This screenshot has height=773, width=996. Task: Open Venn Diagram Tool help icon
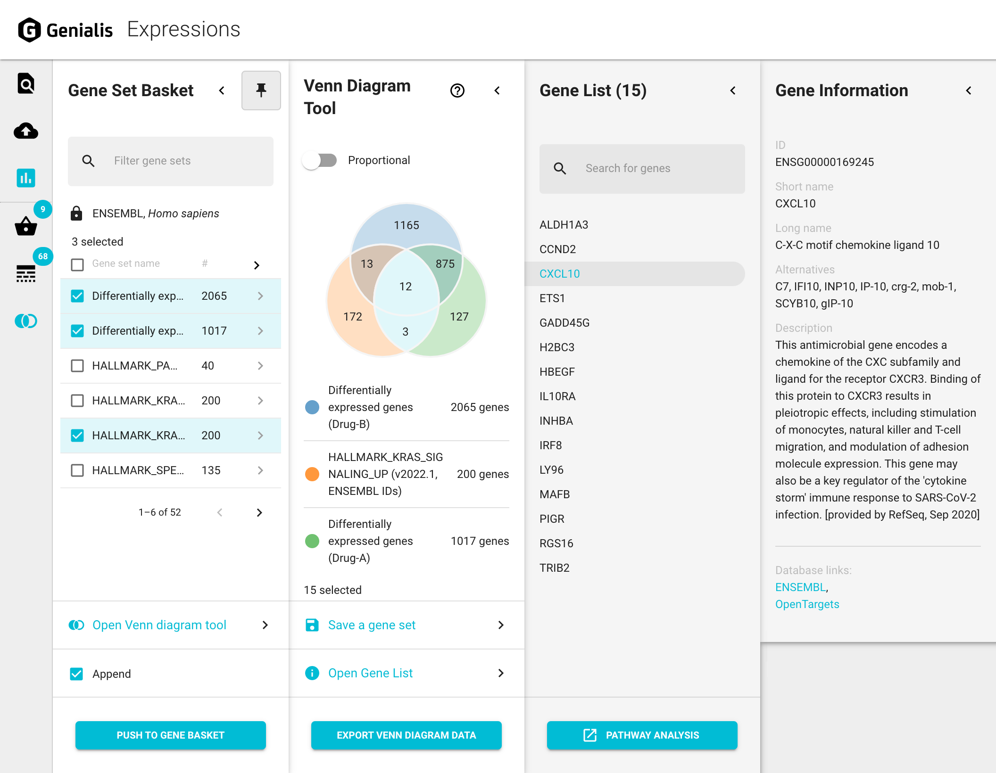457,90
